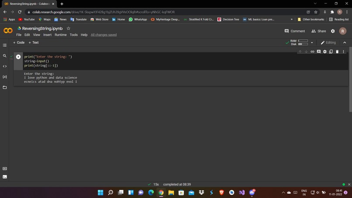Click into code editor line print(string[::-1])
Screen dimensions: 352x198
41,66
